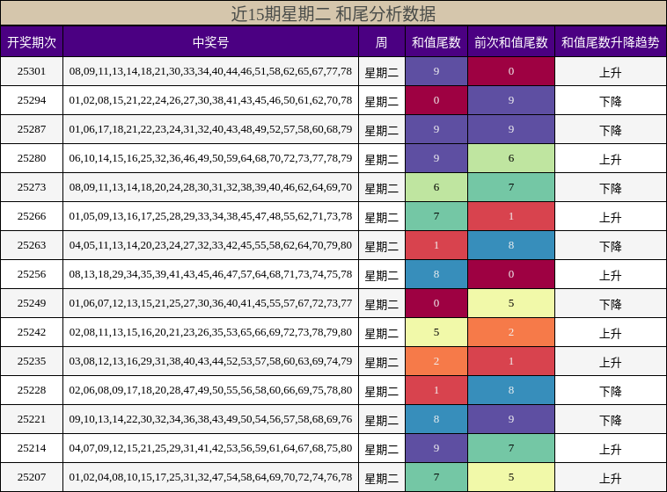Screen dimensions: 667x492
Task: Click 和值尾数 cell 9 in row 25301
Action: tap(436, 71)
